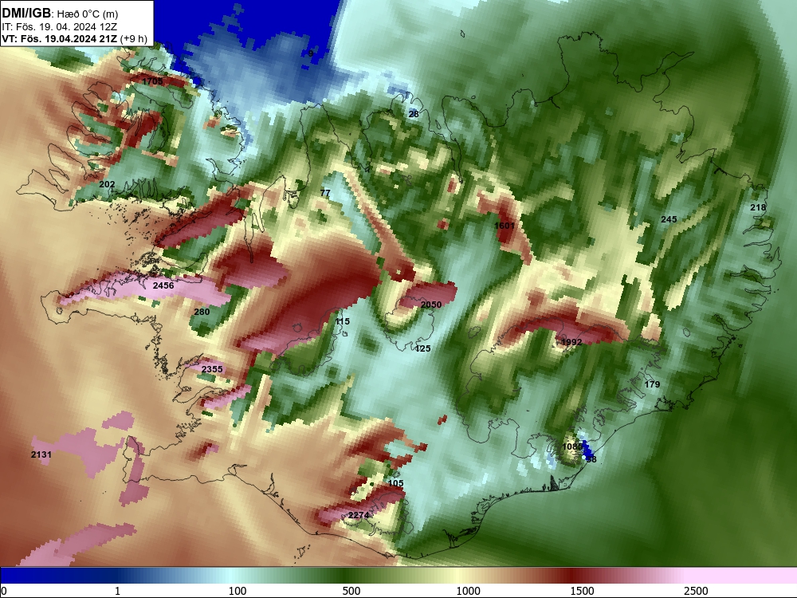Image resolution: width=797 pixels, height=598 pixels.
Task: Click the map value 2456
Action: [x=163, y=285]
